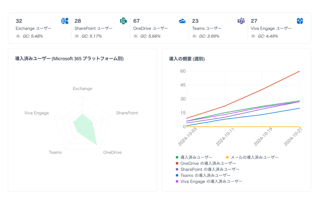The height and width of the screenshot is (203, 319).
Task: Click the Teams user count 23
Action: tap(195, 21)
